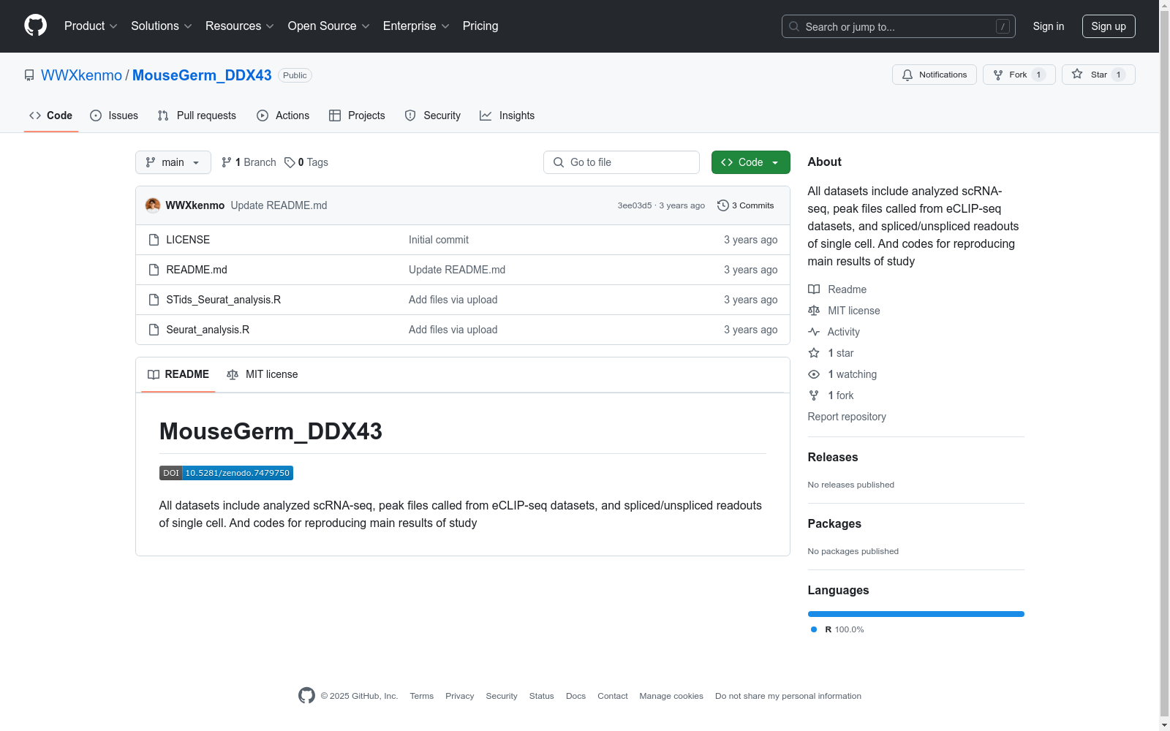Open the Terms footer link
The width and height of the screenshot is (1170, 731).
click(x=422, y=696)
